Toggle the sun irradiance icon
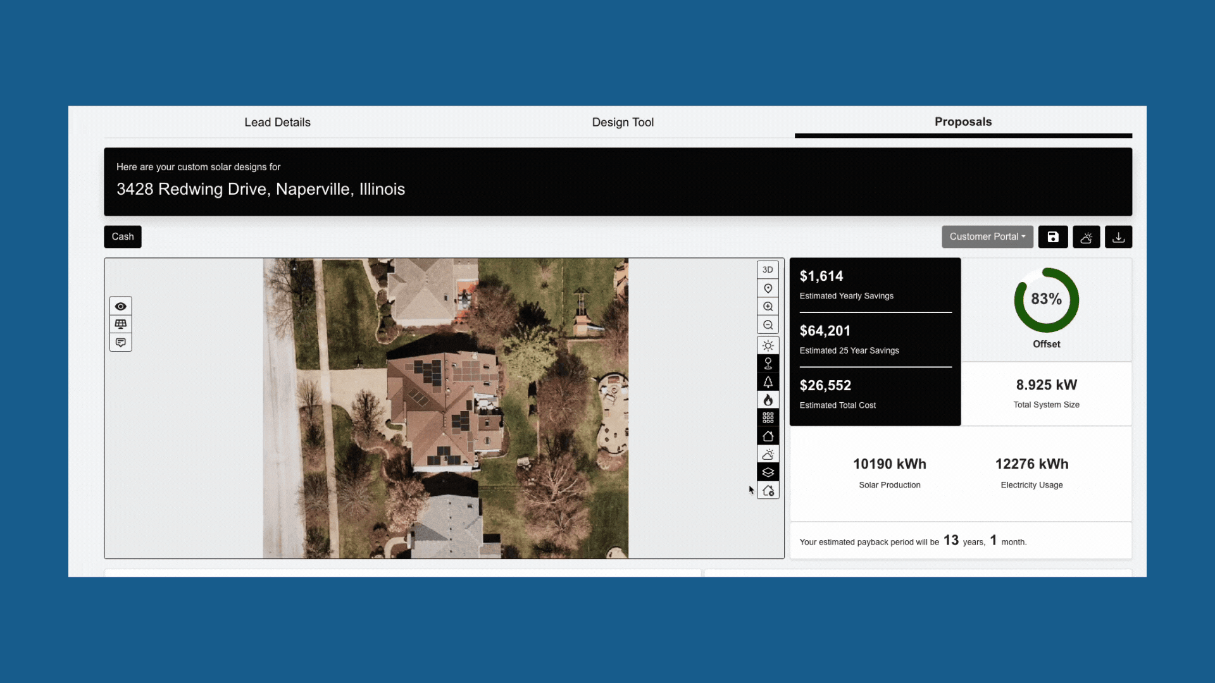 tap(768, 346)
